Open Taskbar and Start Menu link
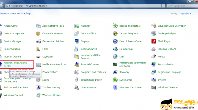The width and height of the screenshot is (198, 110). 16,87
